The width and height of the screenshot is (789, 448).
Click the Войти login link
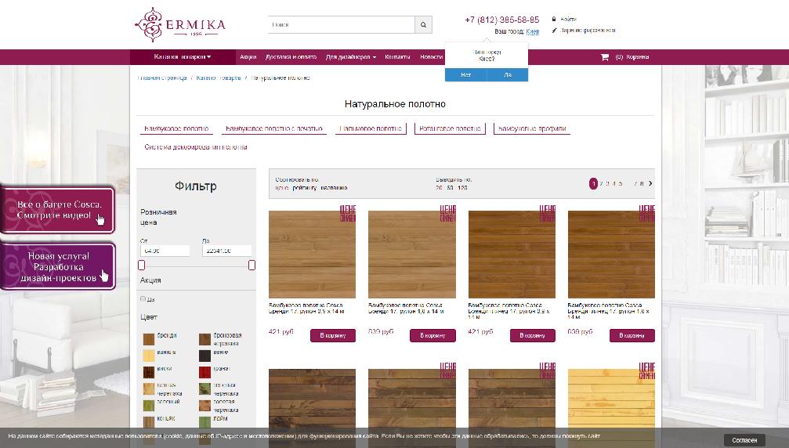(568, 19)
